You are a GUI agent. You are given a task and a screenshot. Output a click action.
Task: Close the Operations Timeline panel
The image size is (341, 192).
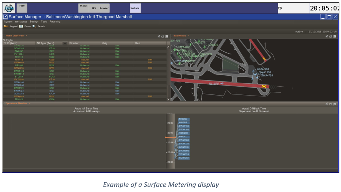click(335, 104)
